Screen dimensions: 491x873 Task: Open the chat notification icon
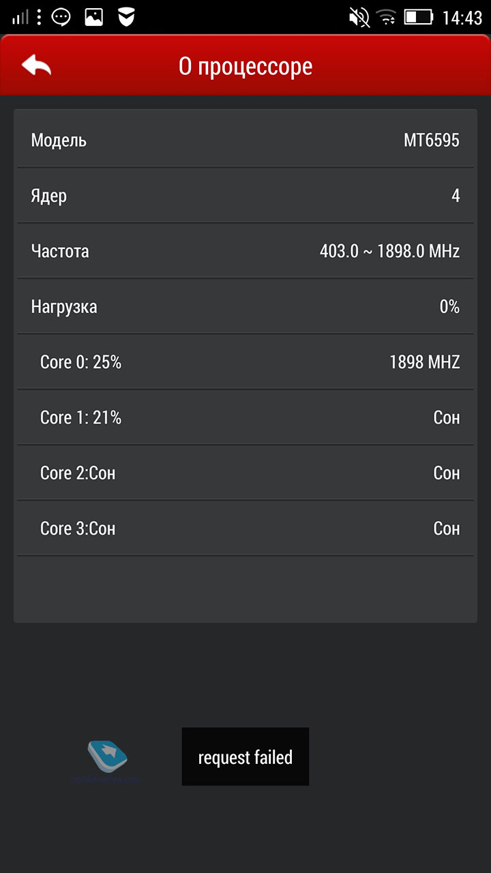[62, 17]
